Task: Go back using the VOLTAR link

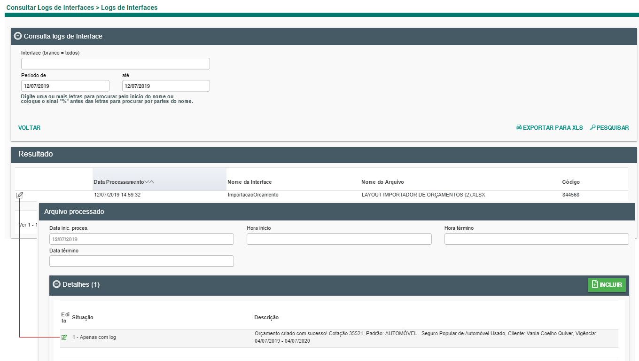Action: click(29, 128)
